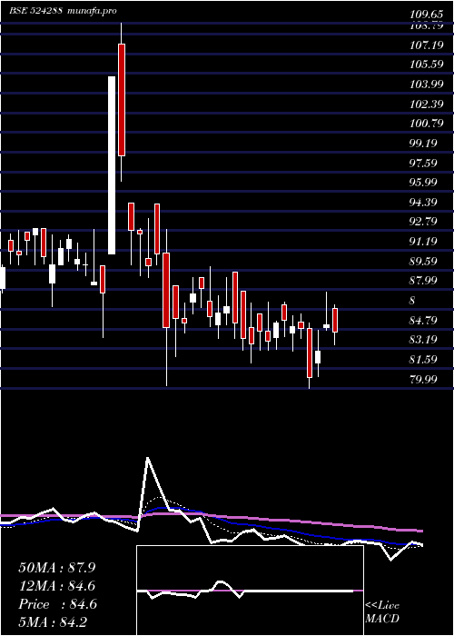Viewport: 454px width, 636px height.
Task: Click the 79.99 price axis label
Action: coord(424,379)
